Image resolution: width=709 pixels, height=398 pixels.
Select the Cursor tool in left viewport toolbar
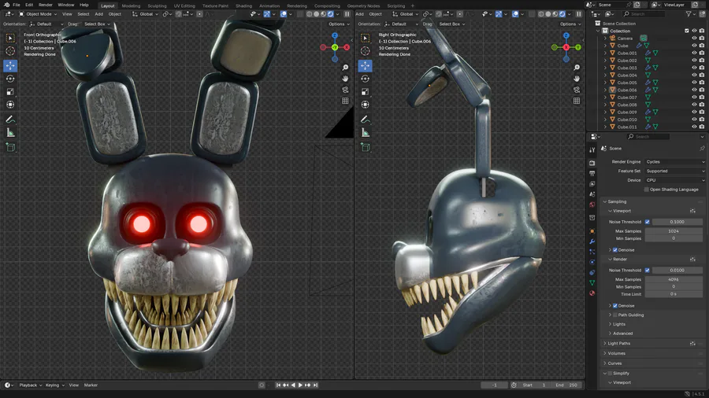coord(11,51)
